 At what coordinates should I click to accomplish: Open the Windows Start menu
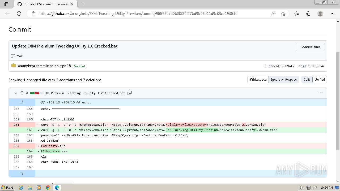(x=7, y=188)
